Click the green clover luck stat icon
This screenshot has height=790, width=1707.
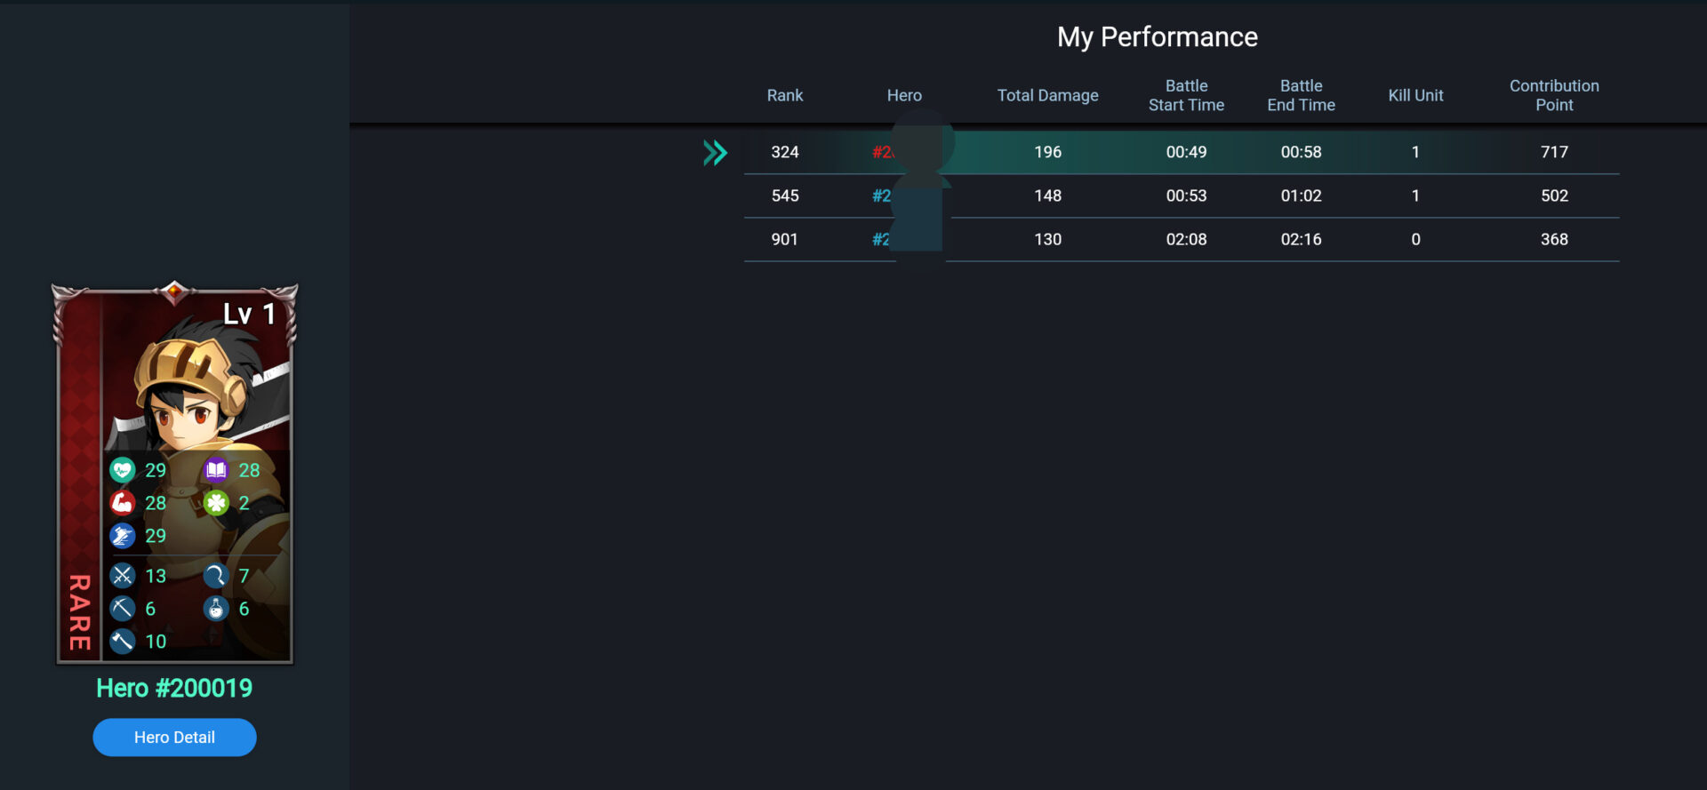216,503
